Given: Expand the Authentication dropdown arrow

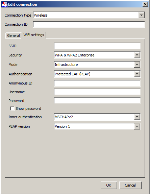Looking at the screenshot, I should click(137, 74).
